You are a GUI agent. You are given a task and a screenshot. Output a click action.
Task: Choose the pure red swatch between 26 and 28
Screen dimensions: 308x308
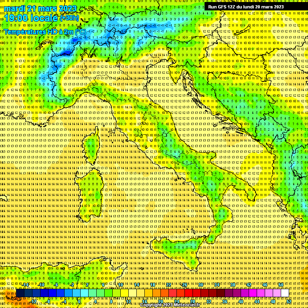click(x=189, y=293)
